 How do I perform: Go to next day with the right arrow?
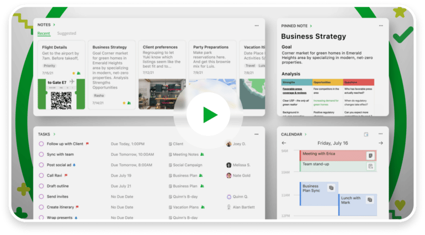tap(380, 143)
